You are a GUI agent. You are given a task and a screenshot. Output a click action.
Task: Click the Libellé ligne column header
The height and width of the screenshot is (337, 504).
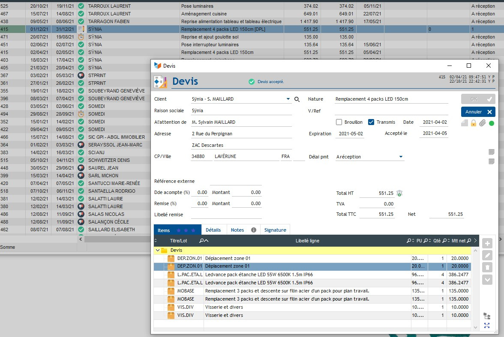click(x=307, y=241)
